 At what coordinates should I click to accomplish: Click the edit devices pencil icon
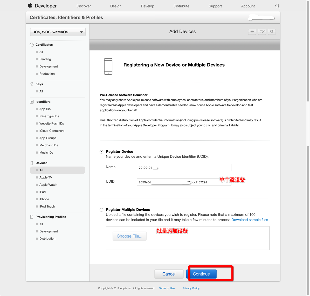[262, 32]
